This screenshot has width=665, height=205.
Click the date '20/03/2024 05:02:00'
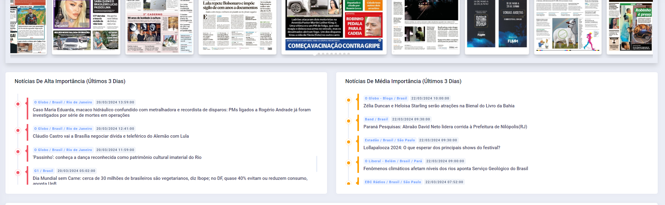click(77, 171)
